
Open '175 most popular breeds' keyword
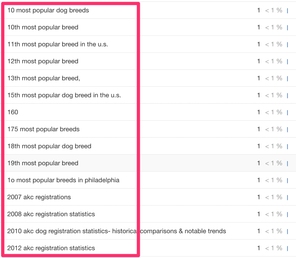coord(43,129)
